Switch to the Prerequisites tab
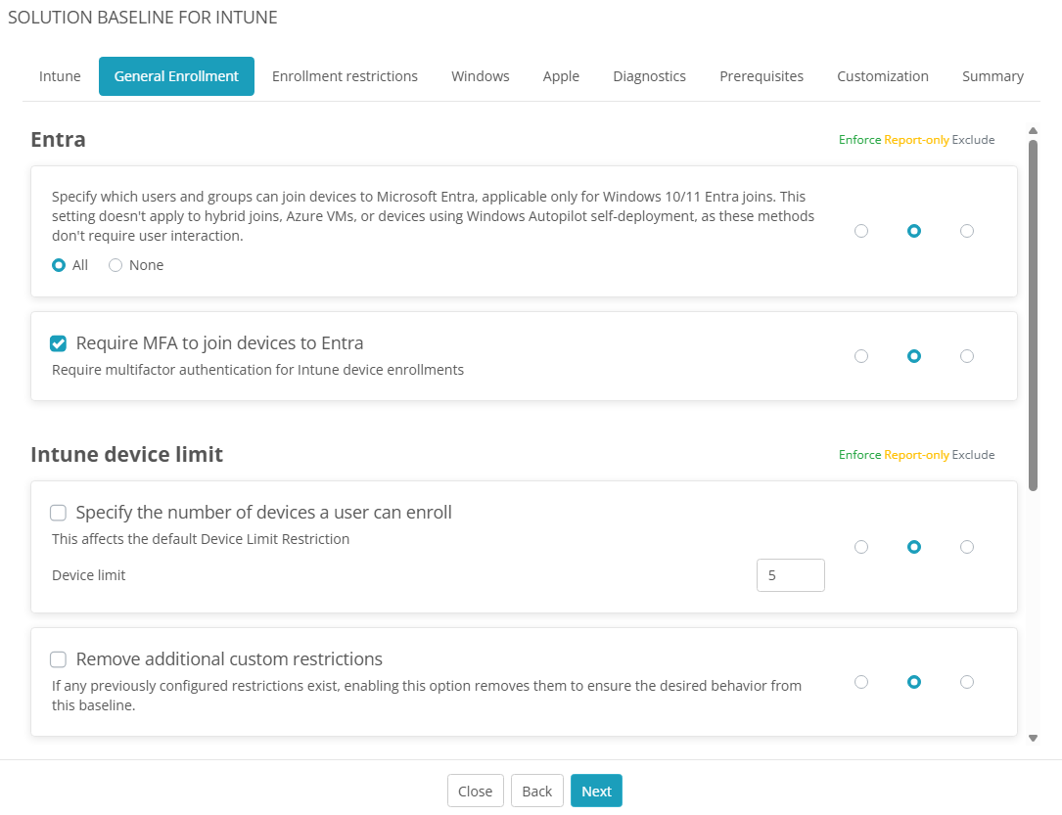 tap(762, 76)
